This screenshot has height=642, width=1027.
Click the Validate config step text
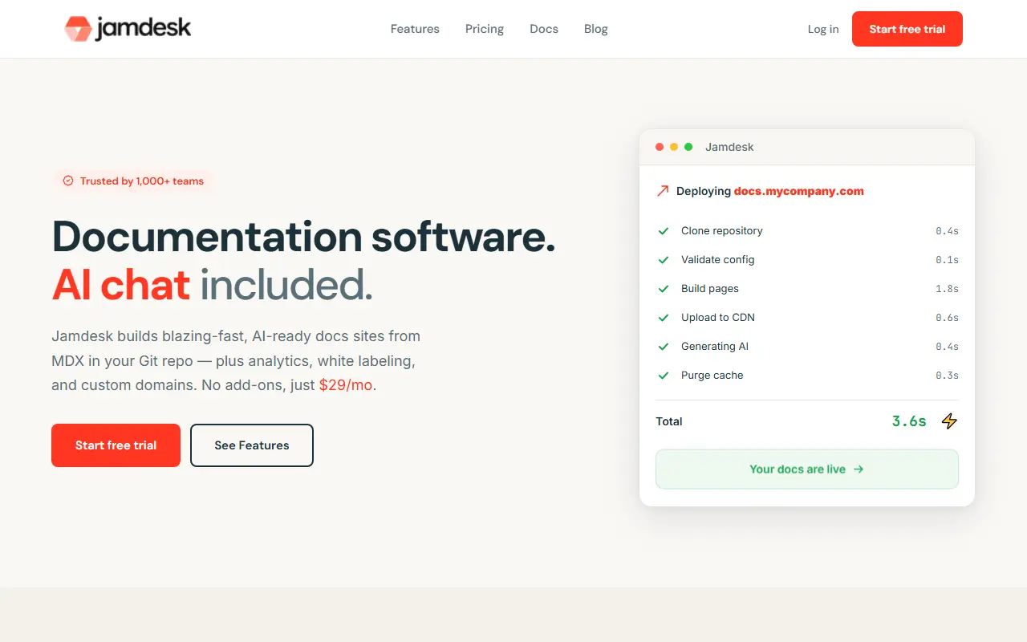coord(718,260)
